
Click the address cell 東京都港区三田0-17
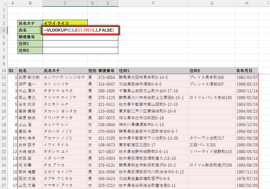tap(153, 145)
